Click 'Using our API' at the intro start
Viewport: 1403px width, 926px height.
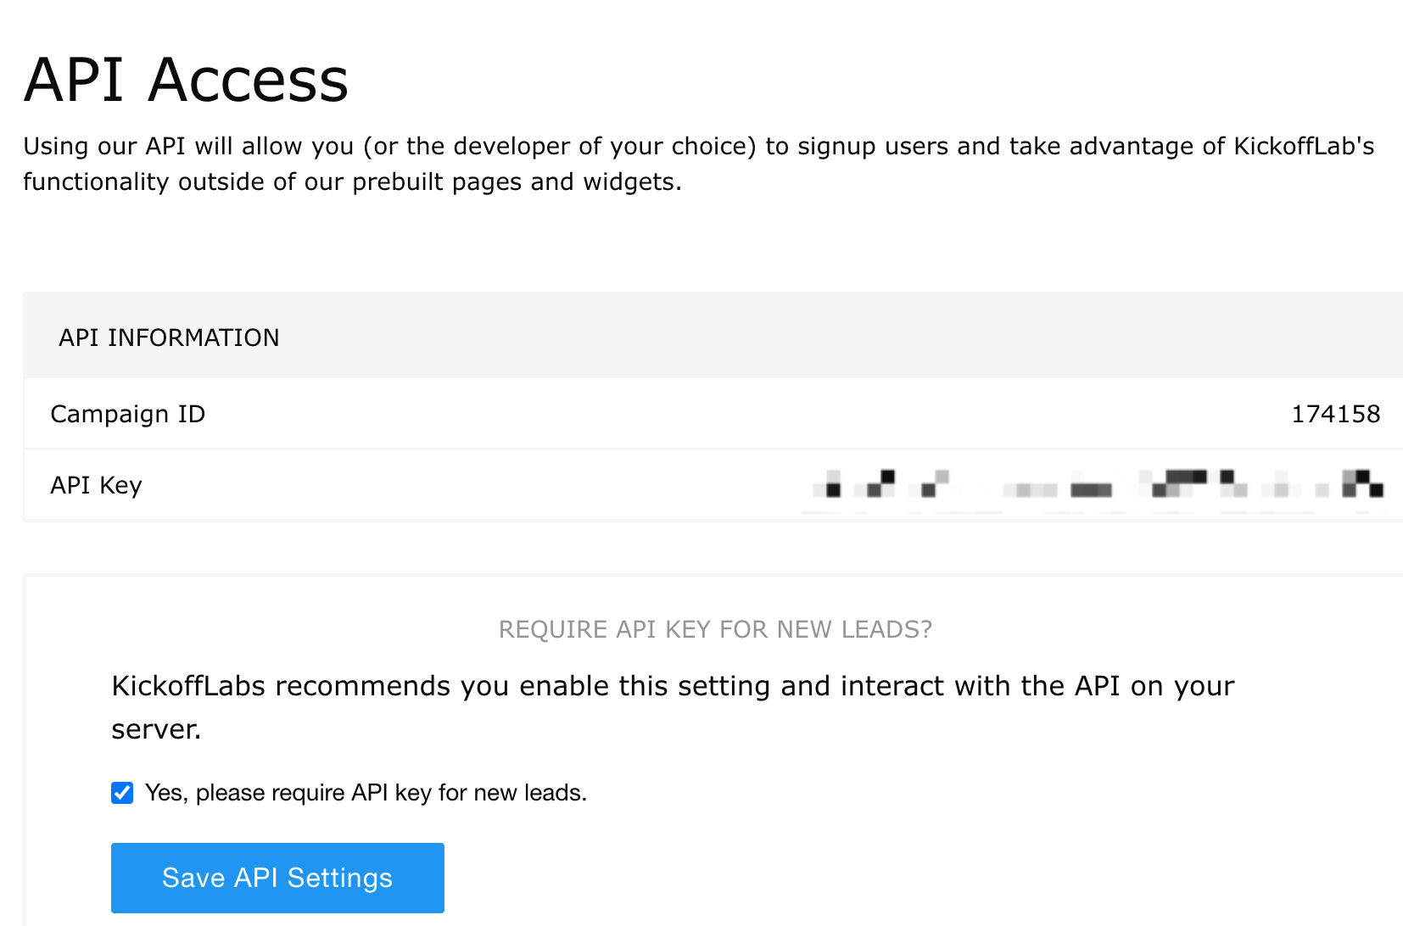point(104,146)
